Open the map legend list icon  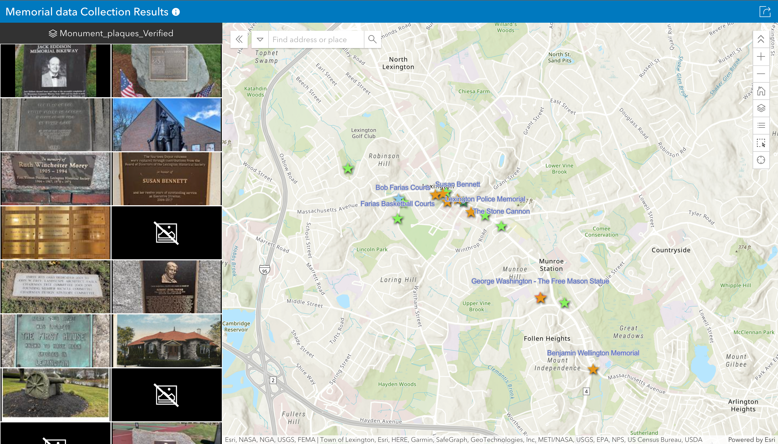pos(761,125)
